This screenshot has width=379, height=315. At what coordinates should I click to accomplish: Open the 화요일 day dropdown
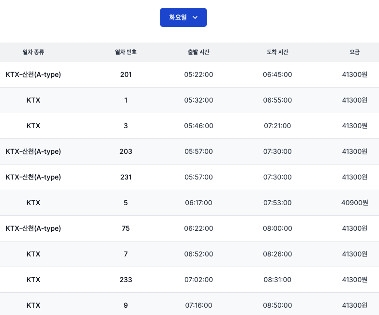click(183, 17)
